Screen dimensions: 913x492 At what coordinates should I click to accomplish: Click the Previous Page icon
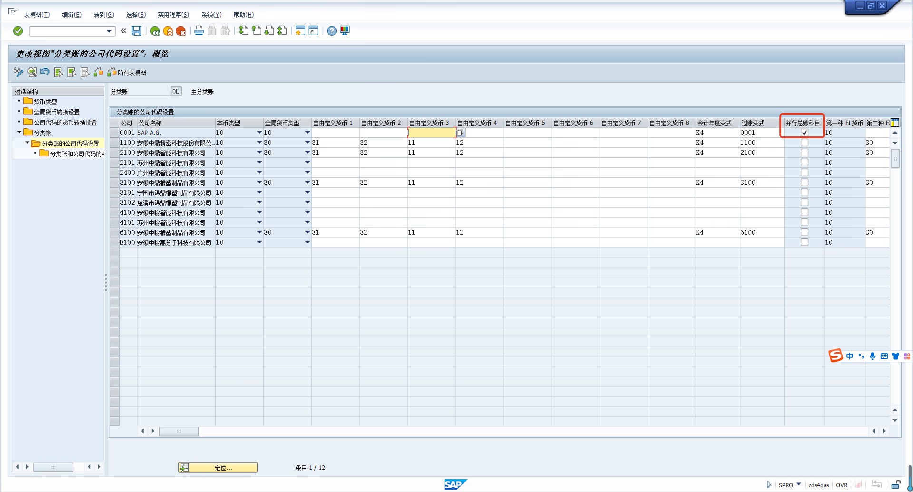click(256, 31)
